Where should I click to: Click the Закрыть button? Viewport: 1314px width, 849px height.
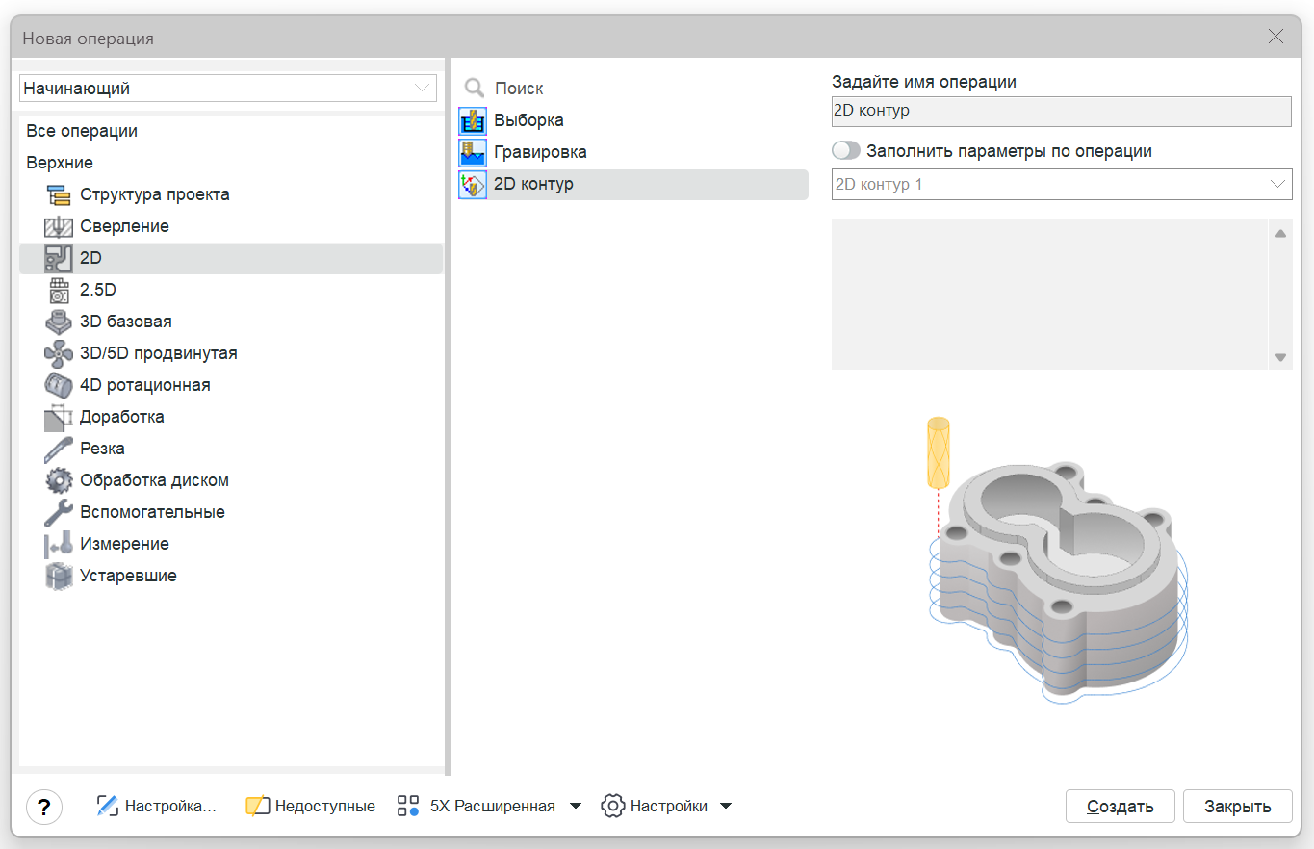tap(1238, 807)
